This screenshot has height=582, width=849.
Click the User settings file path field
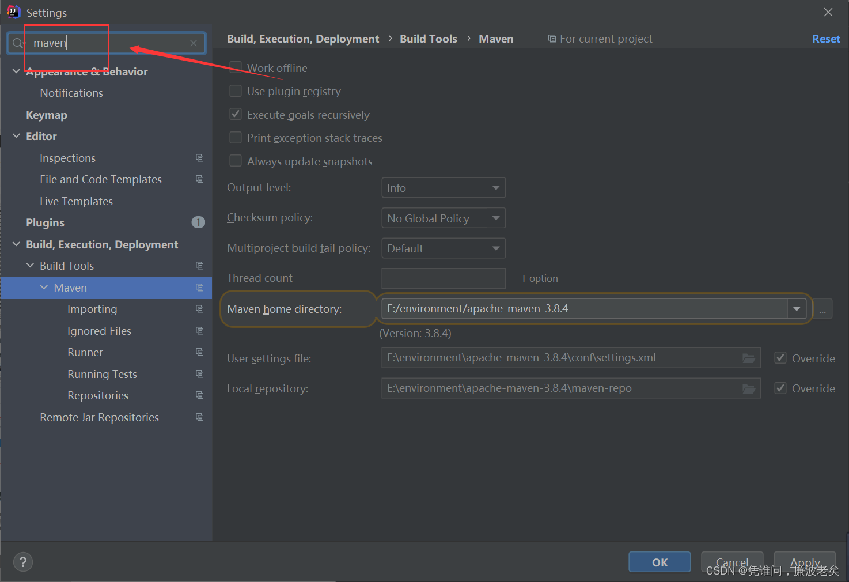[571, 358]
